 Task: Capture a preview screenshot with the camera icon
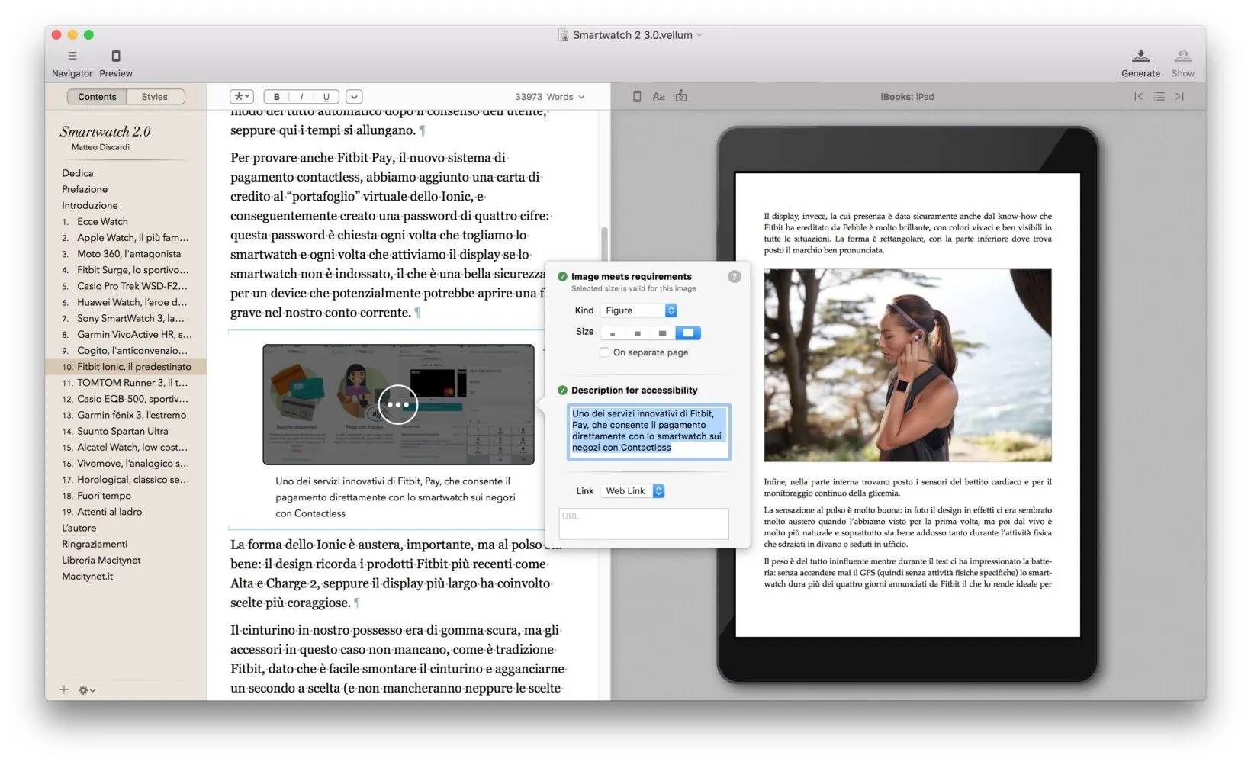coord(681,96)
